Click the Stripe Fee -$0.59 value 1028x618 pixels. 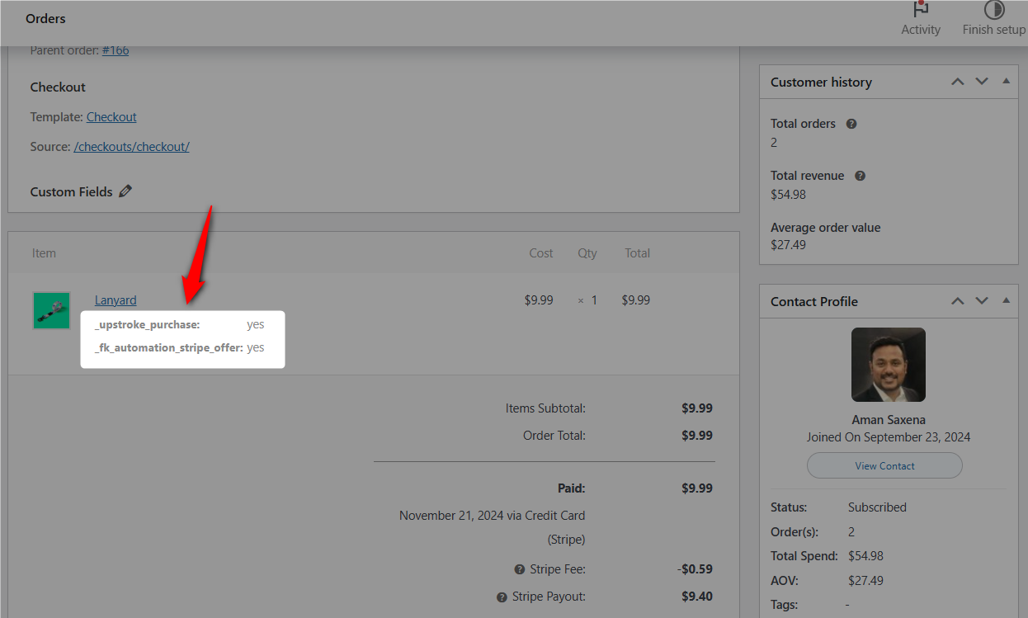(x=696, y=569)
